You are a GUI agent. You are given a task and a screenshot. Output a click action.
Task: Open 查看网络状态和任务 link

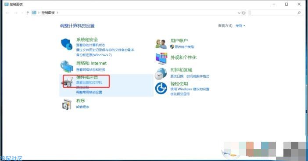point(90,70)
